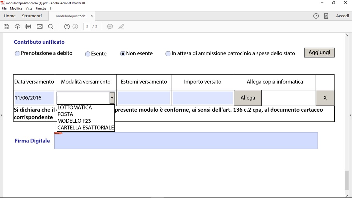Click the upload to cloud icon

(17, 27)
